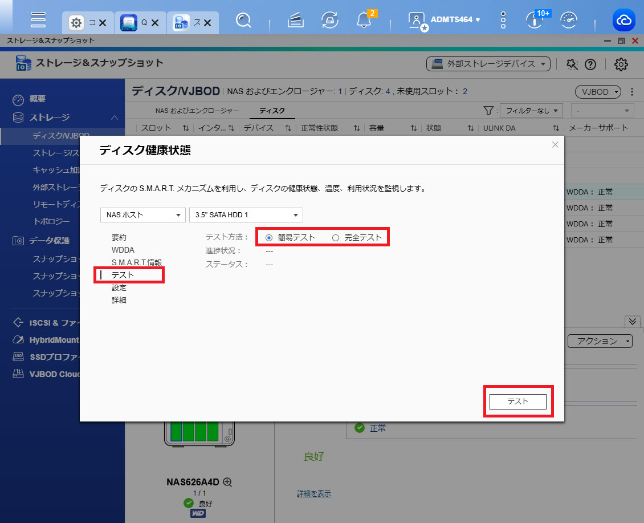Close the ディスク健康状態 dialog
The width and height of the screenshot is (644, 523).
pyautogui.click(x=555, y=145)
